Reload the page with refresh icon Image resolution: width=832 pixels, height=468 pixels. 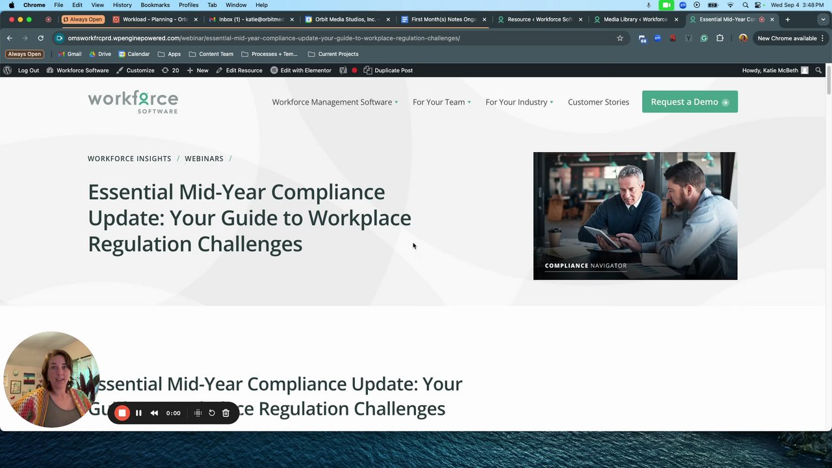(40, 38)
